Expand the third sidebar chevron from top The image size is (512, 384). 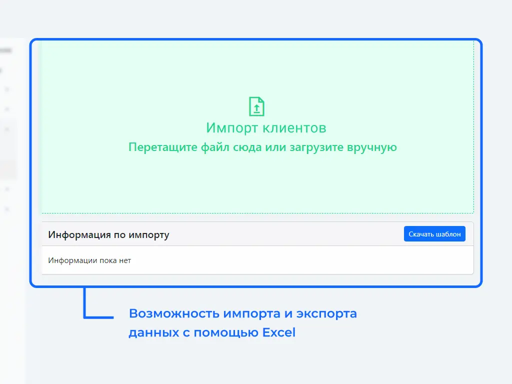pos(7,129)
